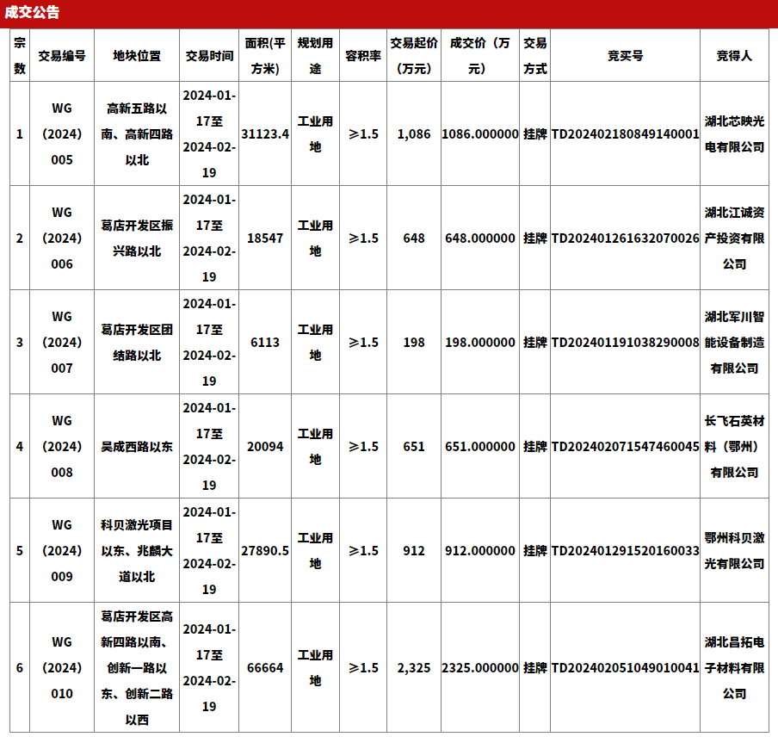Click area value 18547
The image size is (778, 737).
point(265,238)
